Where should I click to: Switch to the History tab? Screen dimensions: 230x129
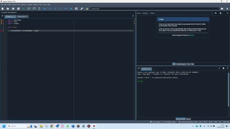click(188, 119)
